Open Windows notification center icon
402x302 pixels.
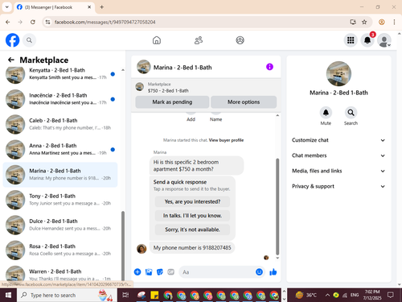click(x=391, y=296)
